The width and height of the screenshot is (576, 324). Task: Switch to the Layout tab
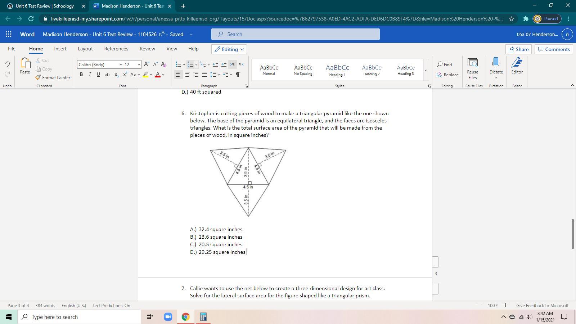tap(85, 49)
